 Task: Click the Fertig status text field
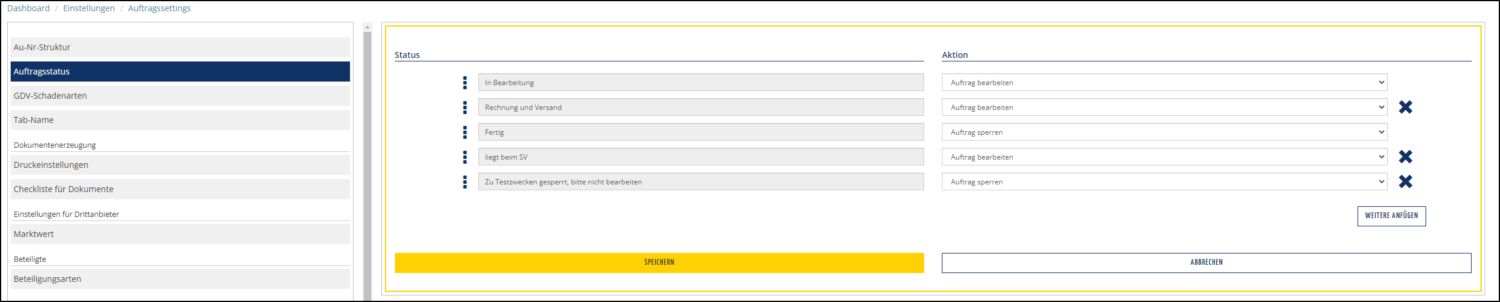tap(701, 132)
